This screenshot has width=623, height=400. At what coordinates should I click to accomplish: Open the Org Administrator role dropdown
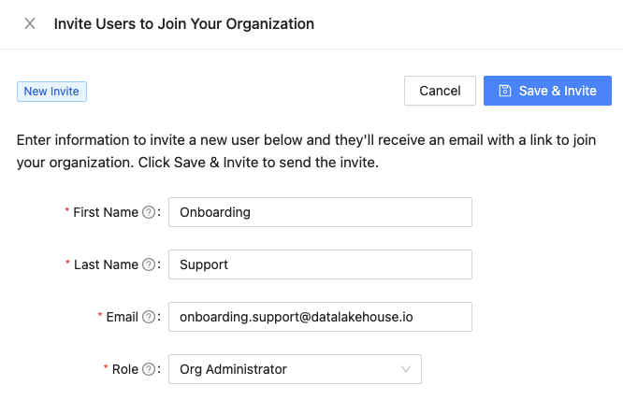(285, 369)
